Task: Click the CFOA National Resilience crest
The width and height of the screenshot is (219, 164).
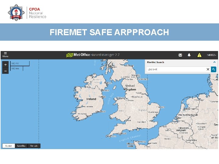Action: click(x=16, y=12)
